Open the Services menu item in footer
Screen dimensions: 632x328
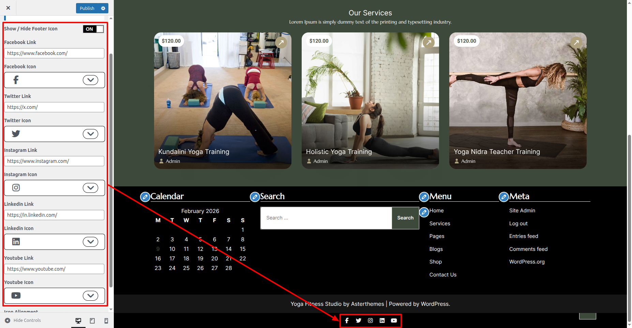pyautogui.click(x=439, y=224)
